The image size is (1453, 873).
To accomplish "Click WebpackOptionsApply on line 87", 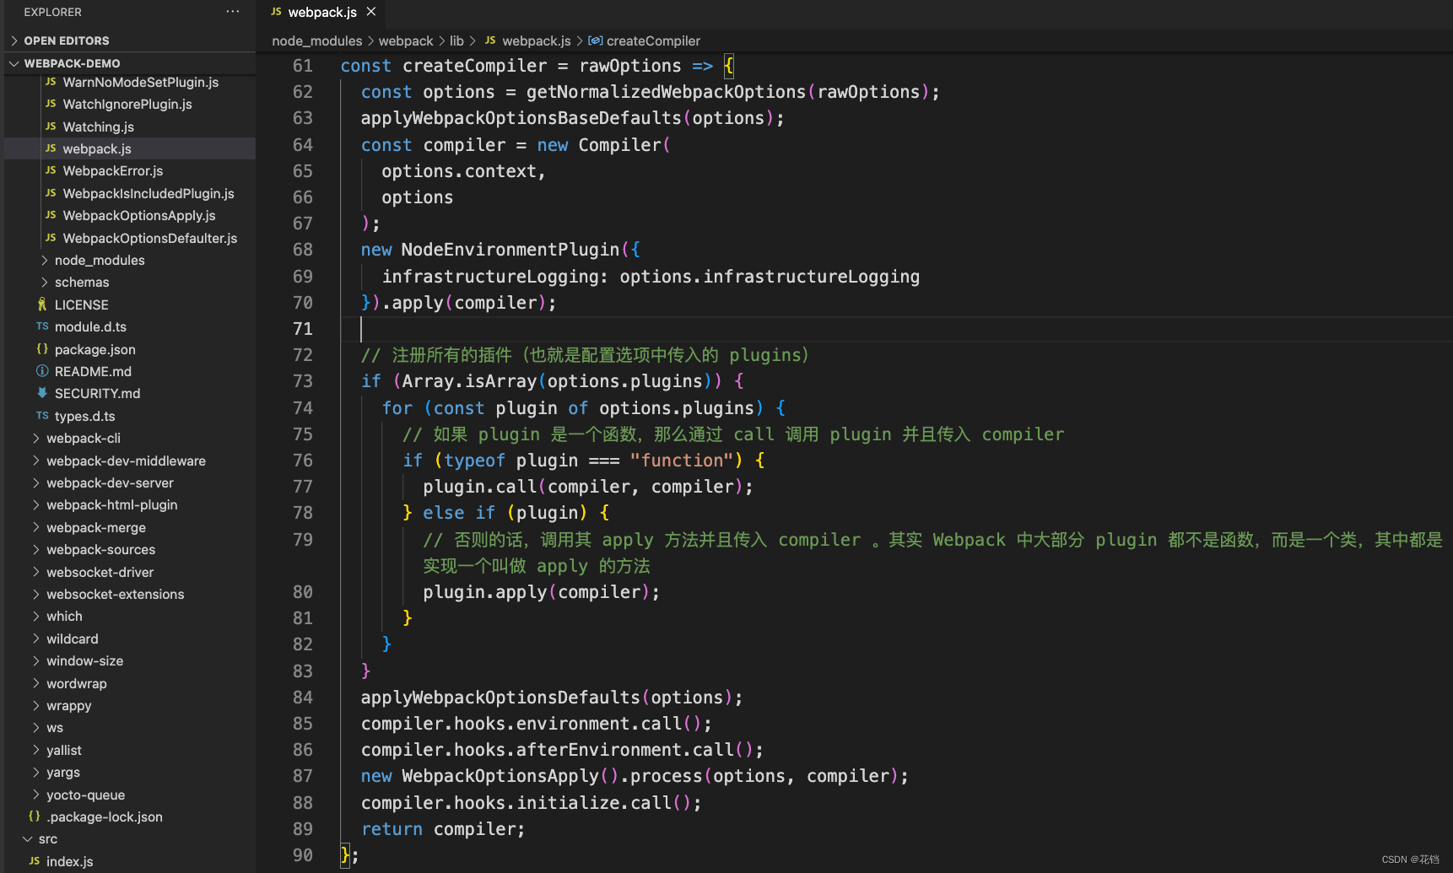I will (500, 776).
